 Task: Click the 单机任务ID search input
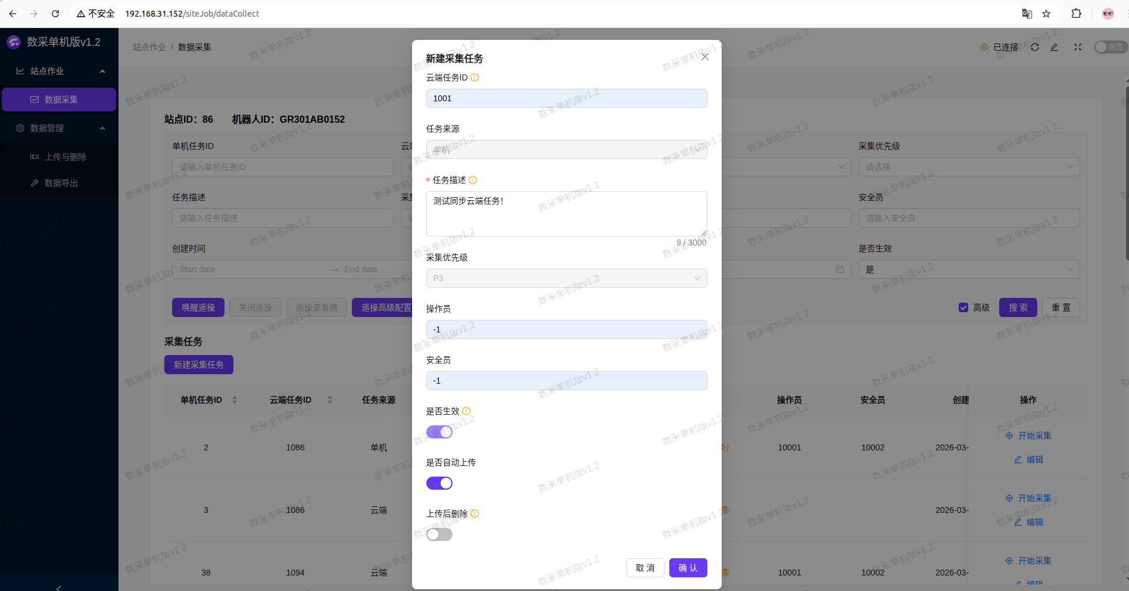tap(283, 167)
